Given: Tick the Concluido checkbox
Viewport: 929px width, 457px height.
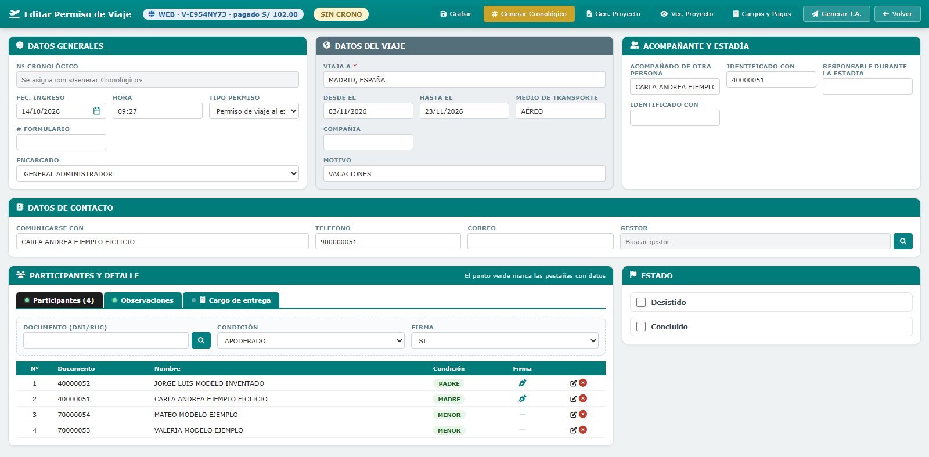Looking at the screenshot, I should (x=641, y=327).
